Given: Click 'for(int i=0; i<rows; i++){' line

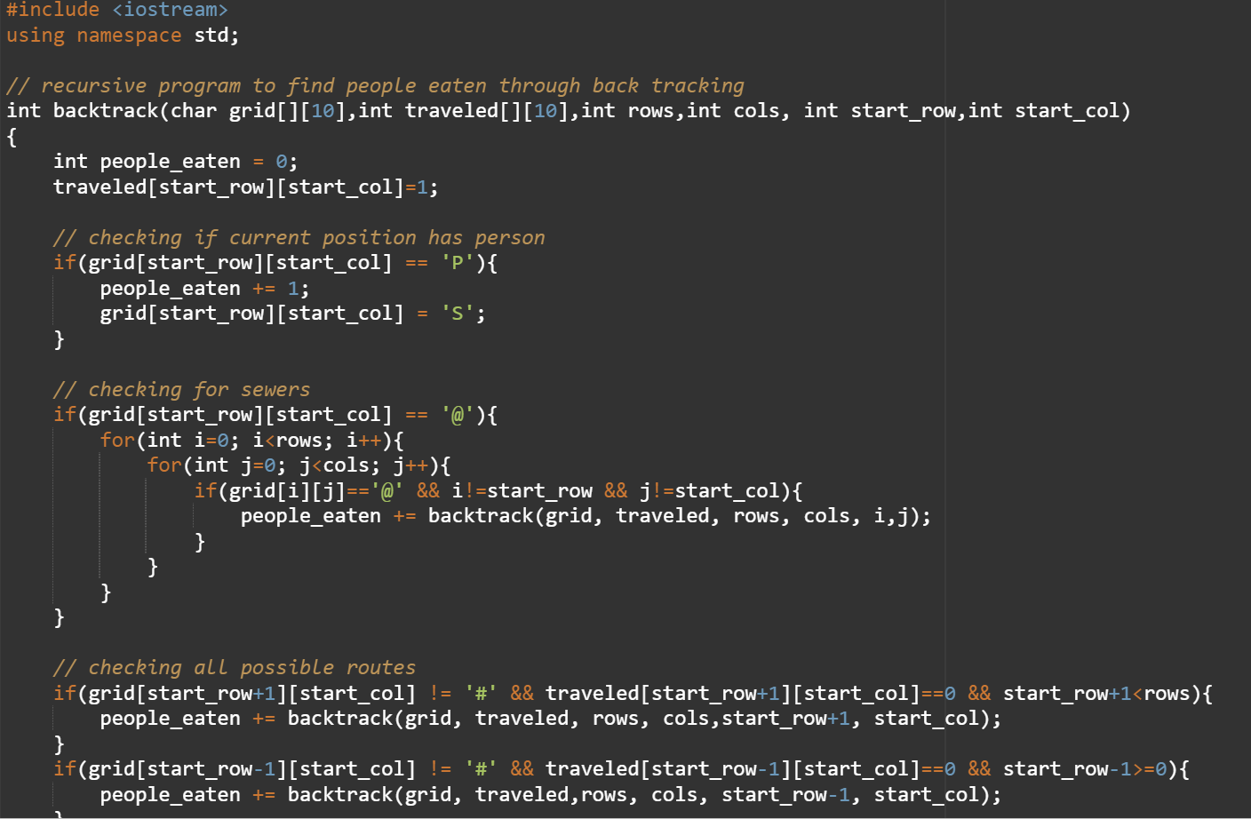Looking at the screenshot, I should [x=252, y=441].
